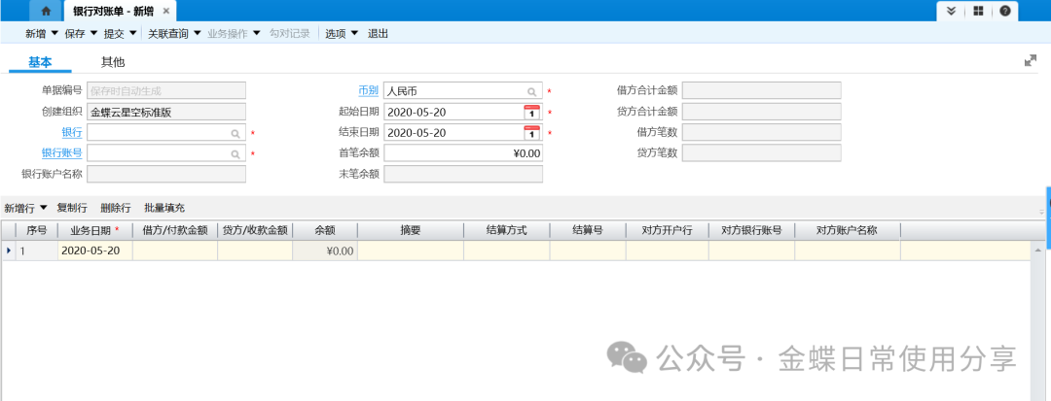Image resolution: width=1051 pixels, height=401 pixels.
Task: Click the 首笔余额 input field
Action: pyautogui.click(x=463, y=153)
